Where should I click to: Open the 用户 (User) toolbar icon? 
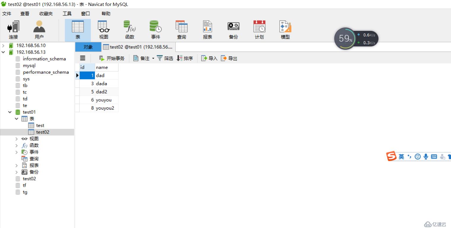click(39, 30)
